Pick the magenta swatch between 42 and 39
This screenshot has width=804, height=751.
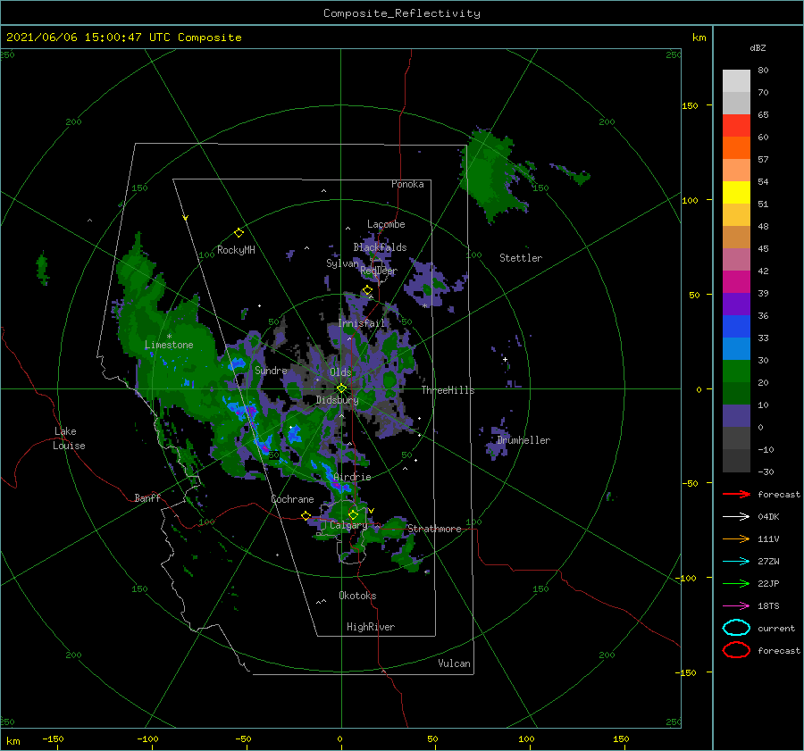[x=736, y=282]
